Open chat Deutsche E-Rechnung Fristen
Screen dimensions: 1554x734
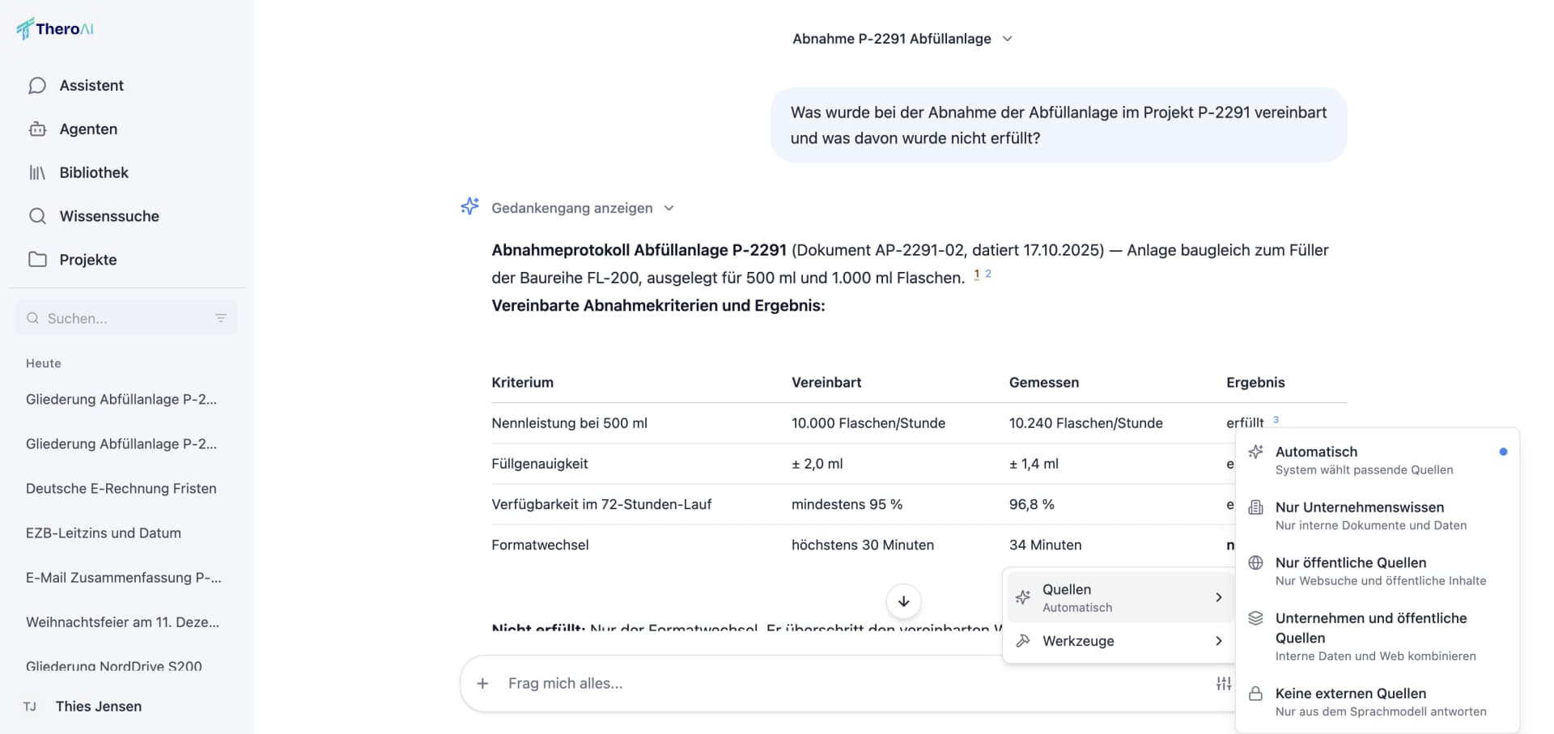pyautogui.click(x=121, y=489)
